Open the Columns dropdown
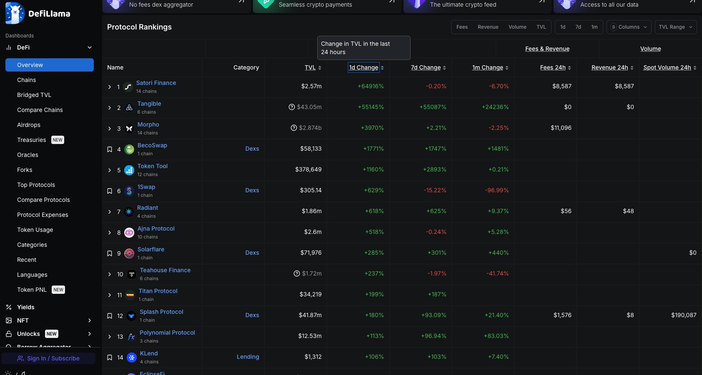This screenshot has height=375, width=702. tap(629, 27)
